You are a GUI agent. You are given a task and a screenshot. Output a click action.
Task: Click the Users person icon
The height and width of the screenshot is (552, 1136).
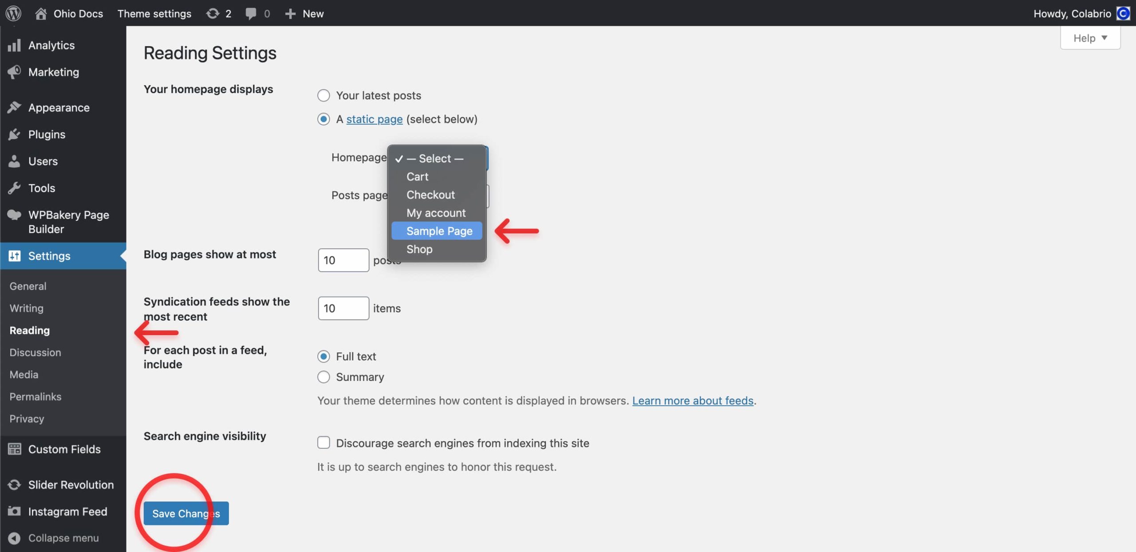(x=14, y=161)
